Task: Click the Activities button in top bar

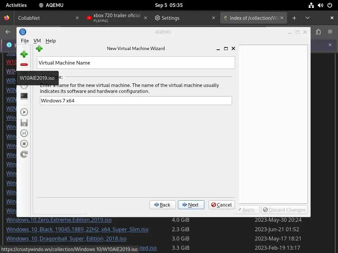Action: (x=16, y=5)
